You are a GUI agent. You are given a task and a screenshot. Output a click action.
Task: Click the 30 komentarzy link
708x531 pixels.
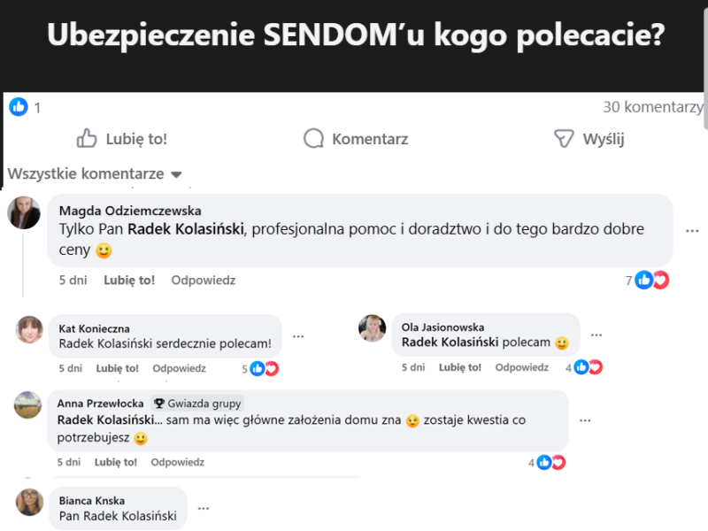click(x=653, y=106)
